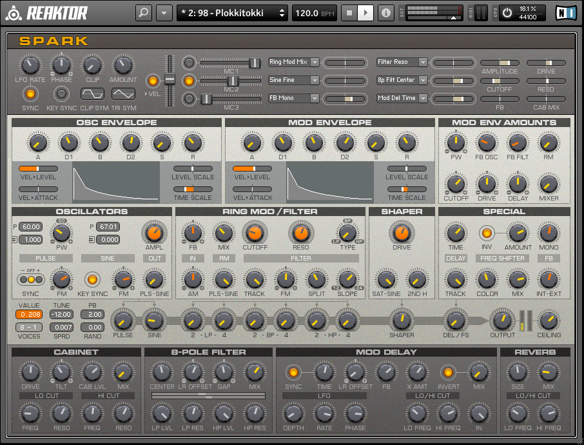Click the VALUE field showing 0.208
Image resolution: width=584 pixels, height=445 pixels.
29,315
